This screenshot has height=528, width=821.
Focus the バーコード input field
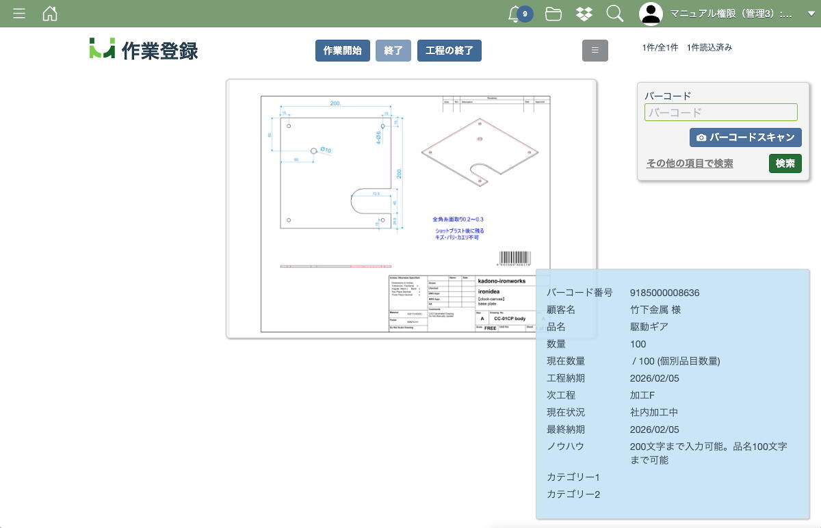[x=720, y=112]
